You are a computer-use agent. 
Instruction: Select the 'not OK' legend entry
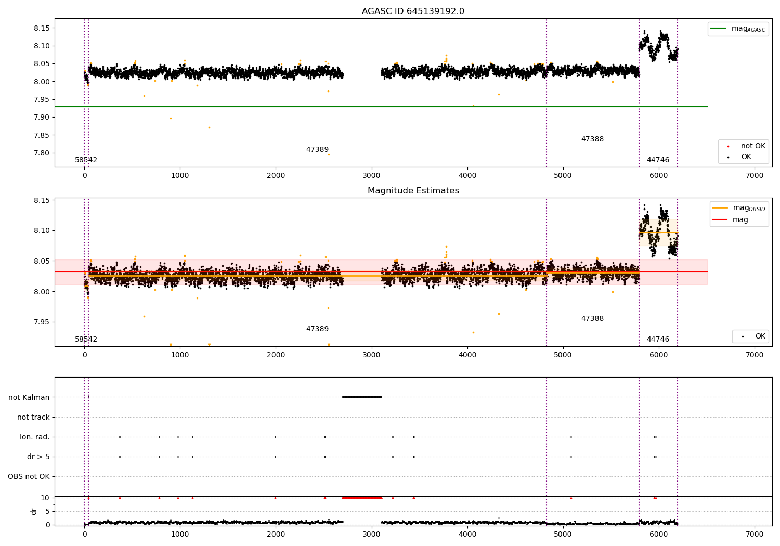click(753, 146)
